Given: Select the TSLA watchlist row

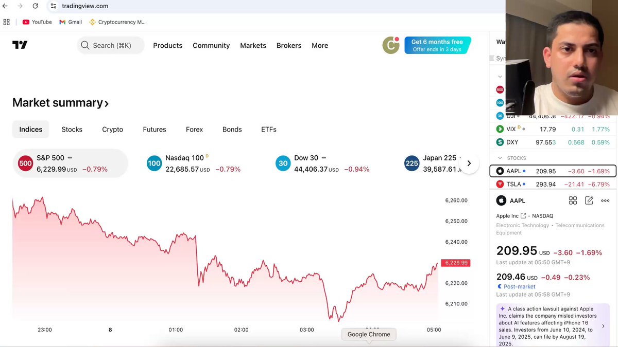Looking at the screenshot, I should tap(553, 184).
